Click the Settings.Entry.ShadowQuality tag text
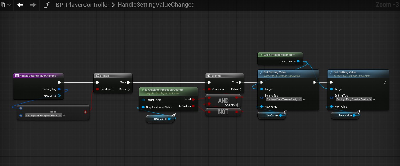 [x=352, y=99]
